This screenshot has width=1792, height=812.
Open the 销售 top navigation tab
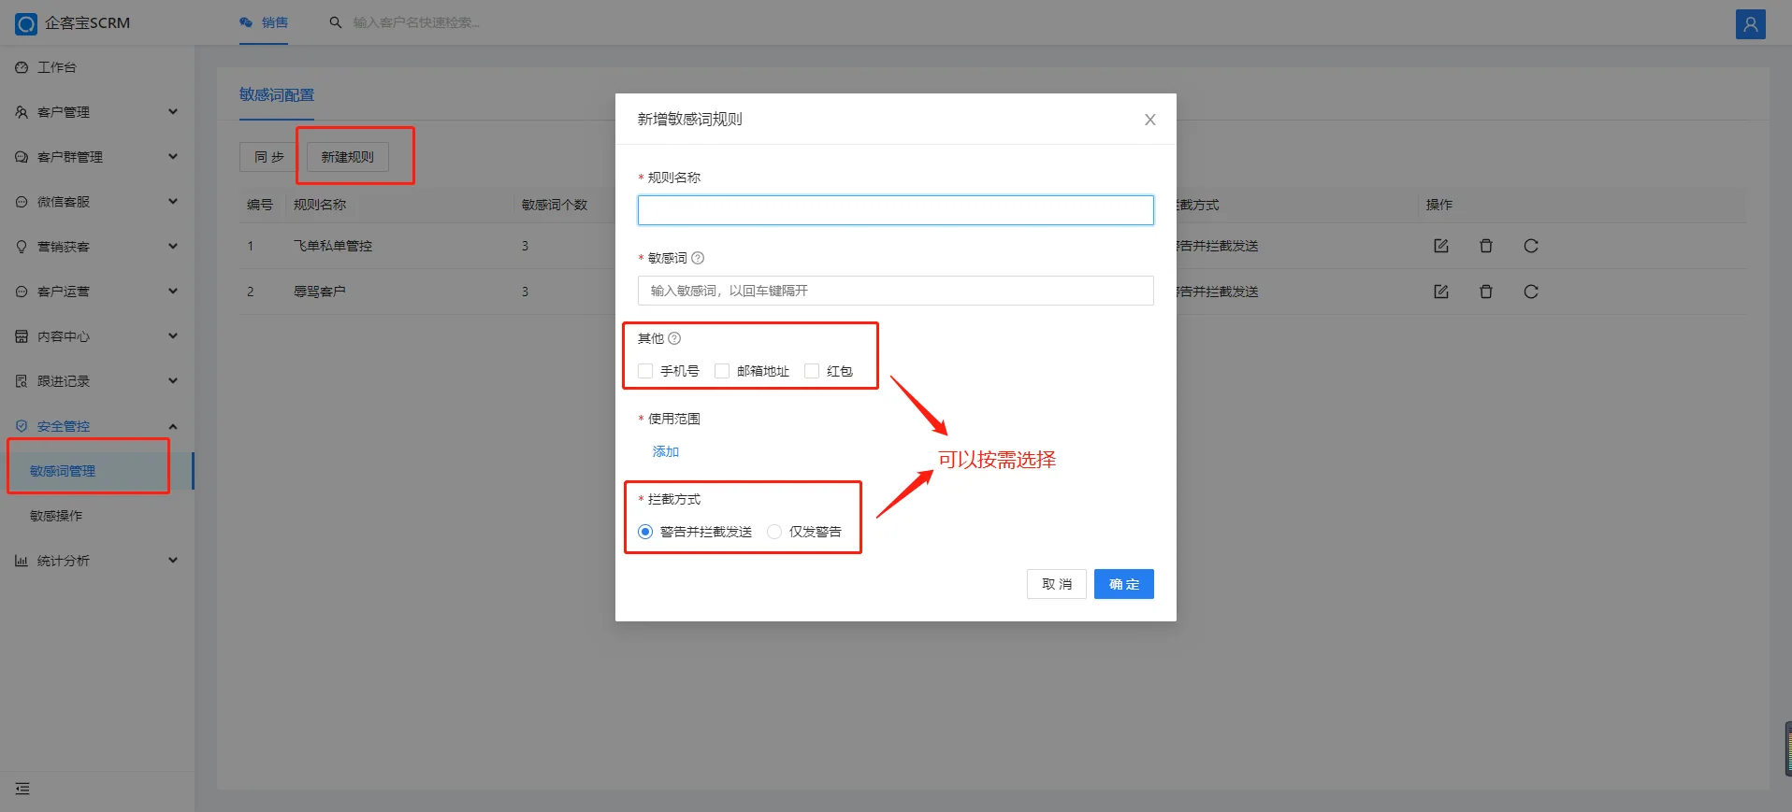264,22
